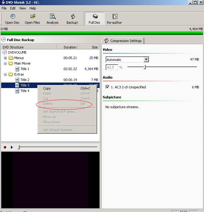Viewport: 204px width, 212px height.
Task: Select Move Down in context menu
Action: tap(67, 122)
